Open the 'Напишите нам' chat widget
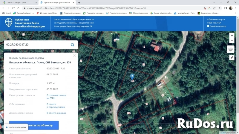 (15, 127)
